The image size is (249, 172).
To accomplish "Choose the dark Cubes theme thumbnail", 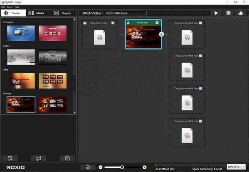I will [53, 57].
